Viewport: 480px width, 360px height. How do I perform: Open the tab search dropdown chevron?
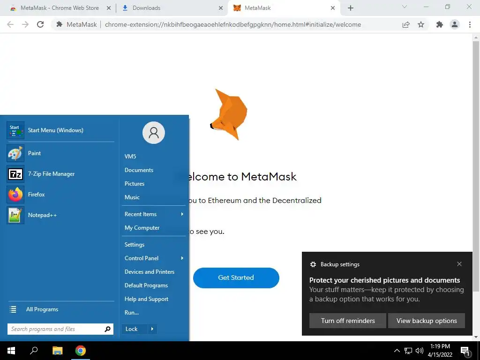pyautogui.click(x=405, y=7)
